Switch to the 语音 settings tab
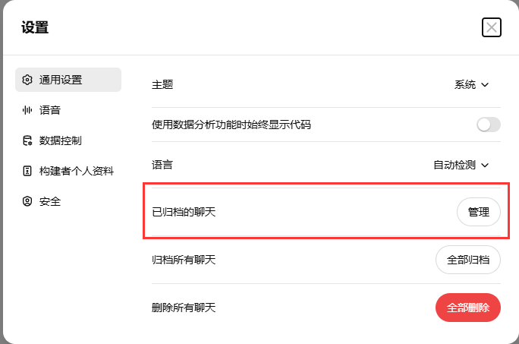The image size is (519, 344). click(x=68, y=110)
